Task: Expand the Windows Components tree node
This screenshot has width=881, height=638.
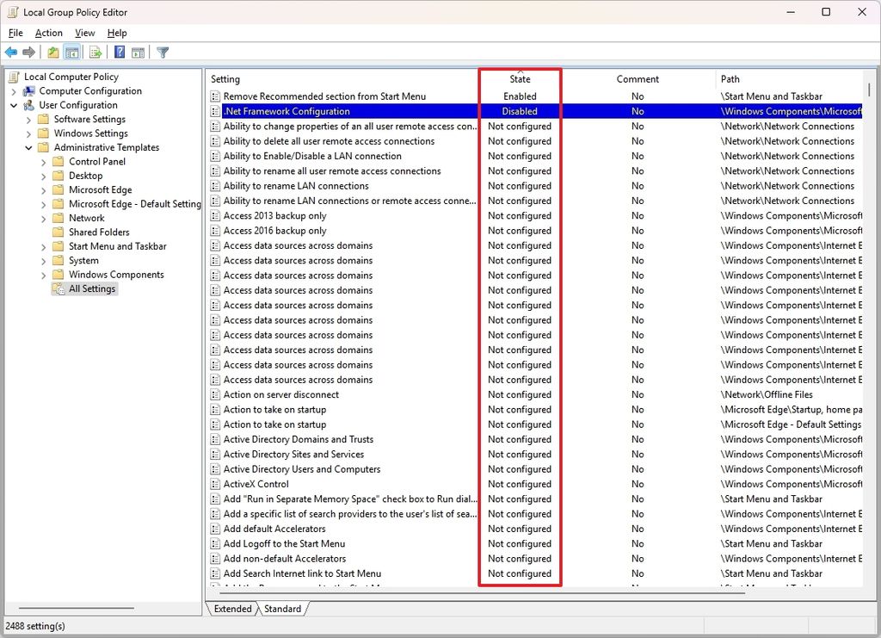Action: 42,274
